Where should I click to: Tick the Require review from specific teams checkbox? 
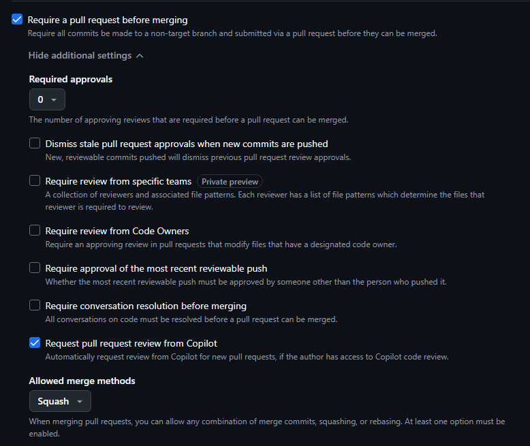point(35,180)
